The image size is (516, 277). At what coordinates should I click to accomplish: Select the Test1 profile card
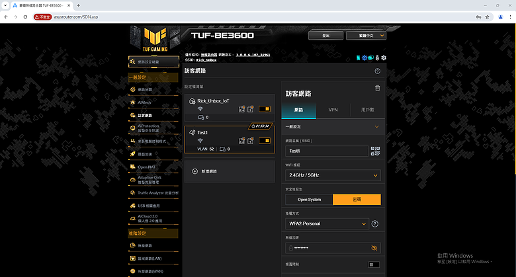pos(230,139)
